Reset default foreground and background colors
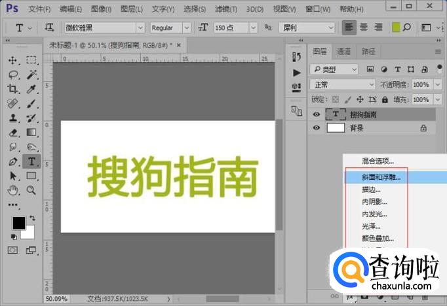This screenshot has height=306, width=447. click(14, 237)
